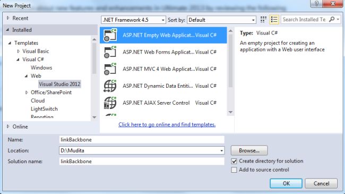Expand the Visual Basic tree node
The width and height of the screenshot is (345, 194).
(x=18, y=51)
